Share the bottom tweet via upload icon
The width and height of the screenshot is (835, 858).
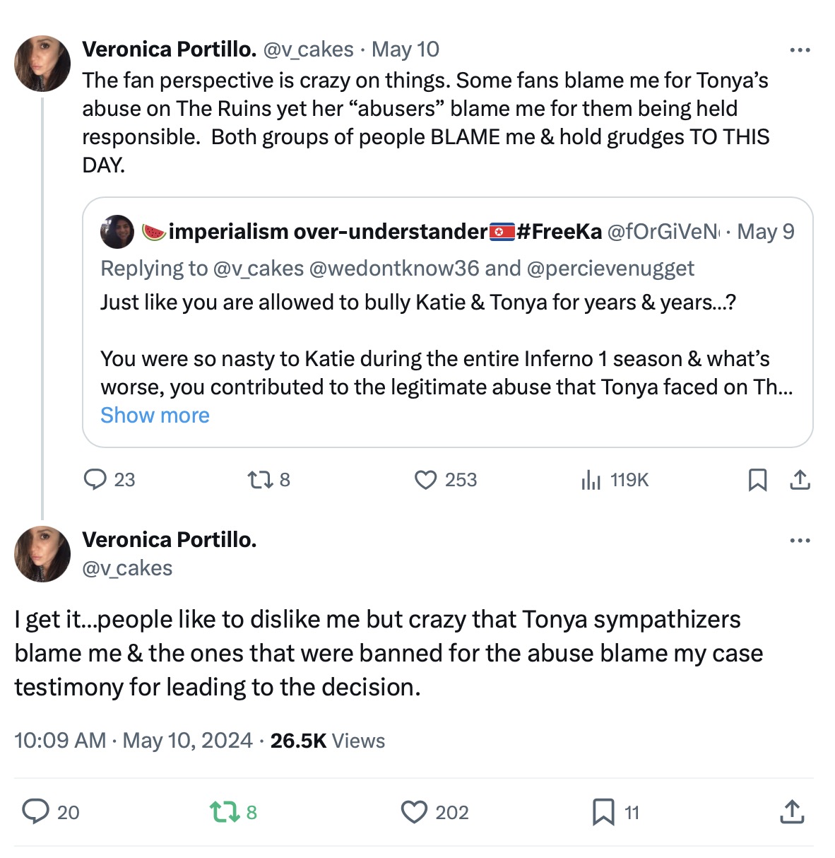click(x=792, y=811)
